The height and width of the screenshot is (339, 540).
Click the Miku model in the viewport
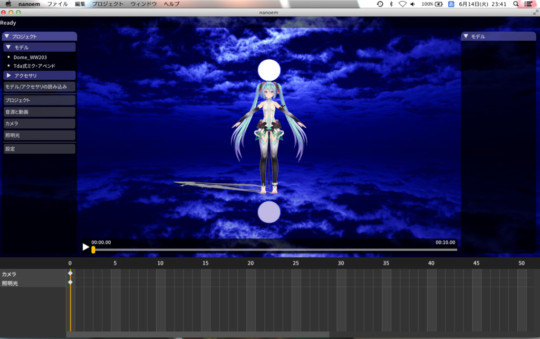tap(269, 138)
